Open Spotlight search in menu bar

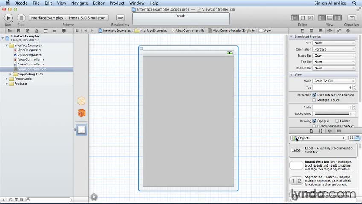pos(354,3)
